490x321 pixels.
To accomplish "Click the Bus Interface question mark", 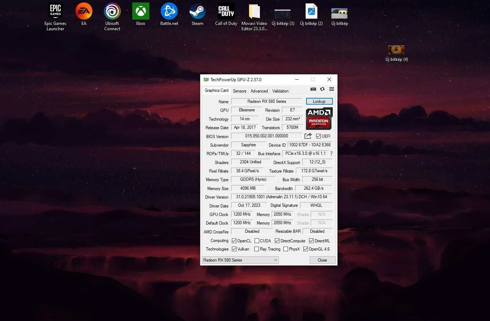I will click(x=331, y=153).
